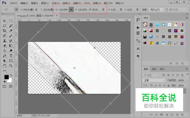Open the interpolation 两次立方 dropdown

pos(157,10)
